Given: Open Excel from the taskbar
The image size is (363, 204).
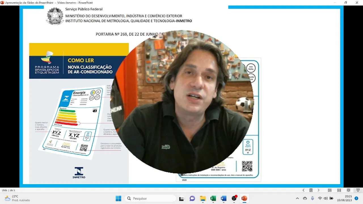Looking at the screenshot, I should pos(213,198).
